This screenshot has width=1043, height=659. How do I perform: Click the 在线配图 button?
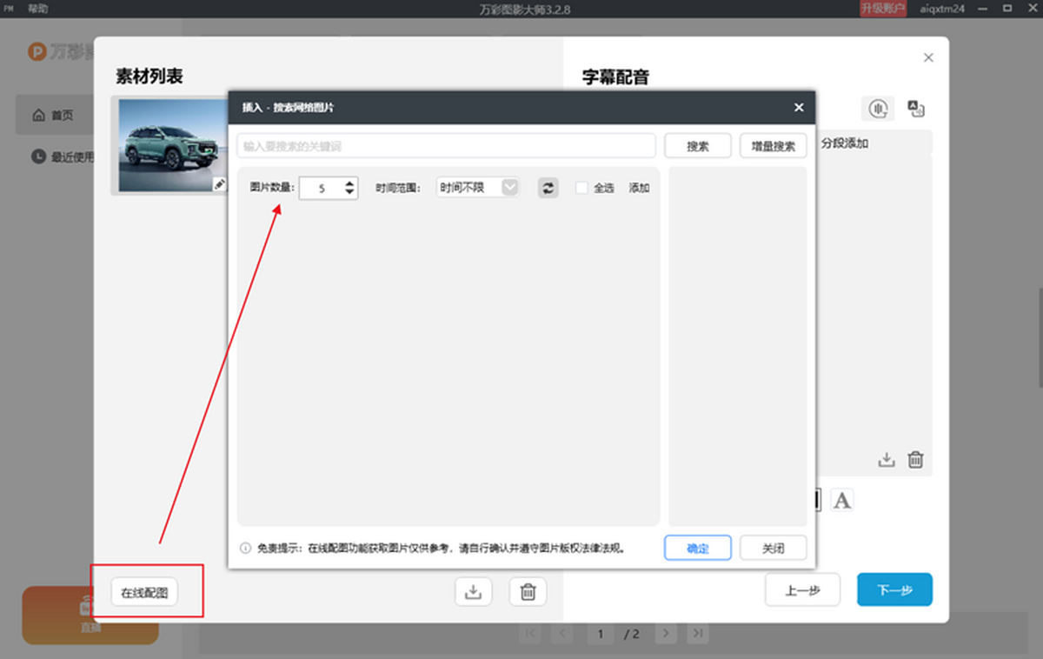pos(144,593)
